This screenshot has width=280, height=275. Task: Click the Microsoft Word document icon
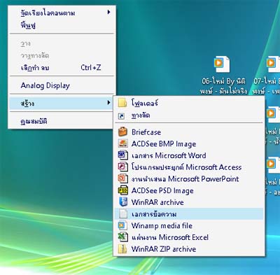click(123, 155)
